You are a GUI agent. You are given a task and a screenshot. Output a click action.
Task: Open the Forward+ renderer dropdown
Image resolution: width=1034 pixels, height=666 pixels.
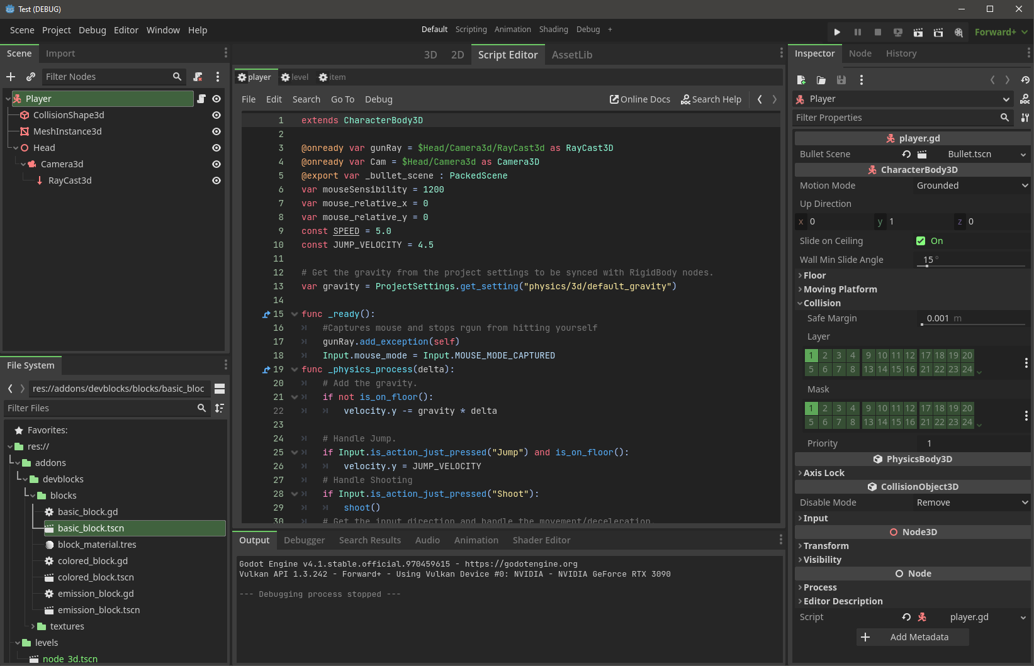point(1000,31)
